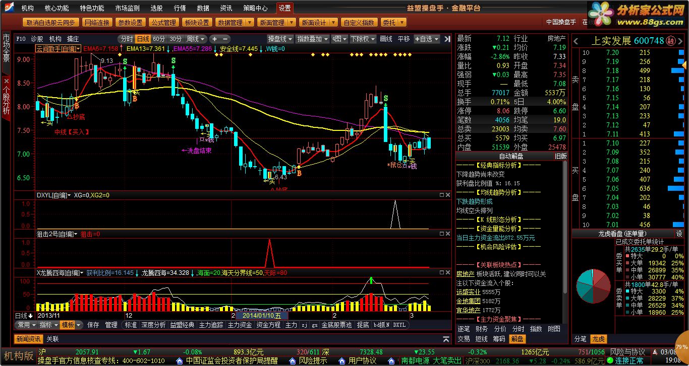The height and width of the screenshot is (366, 689).
Task: Switch to the 筹码 tab in the quote panel
Action: 498,339
